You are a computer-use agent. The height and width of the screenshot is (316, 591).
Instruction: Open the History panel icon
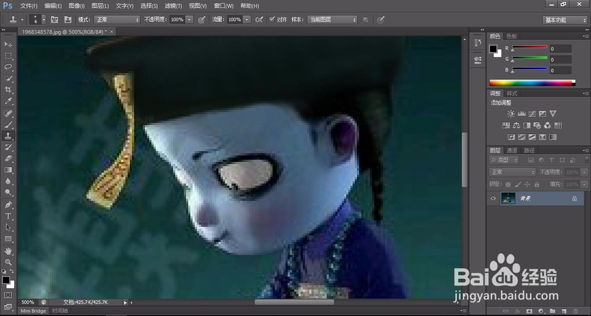(478, 43)
